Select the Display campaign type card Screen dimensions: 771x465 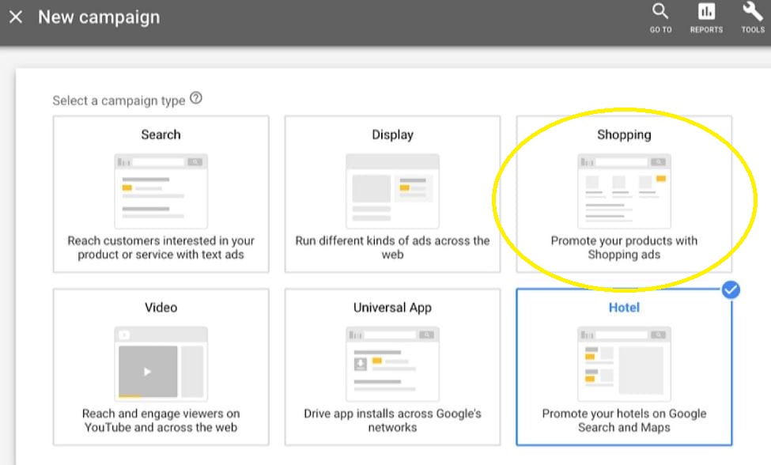392,194
